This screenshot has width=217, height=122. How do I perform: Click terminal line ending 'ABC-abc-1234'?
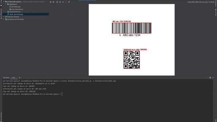click(x=24, y=89)
